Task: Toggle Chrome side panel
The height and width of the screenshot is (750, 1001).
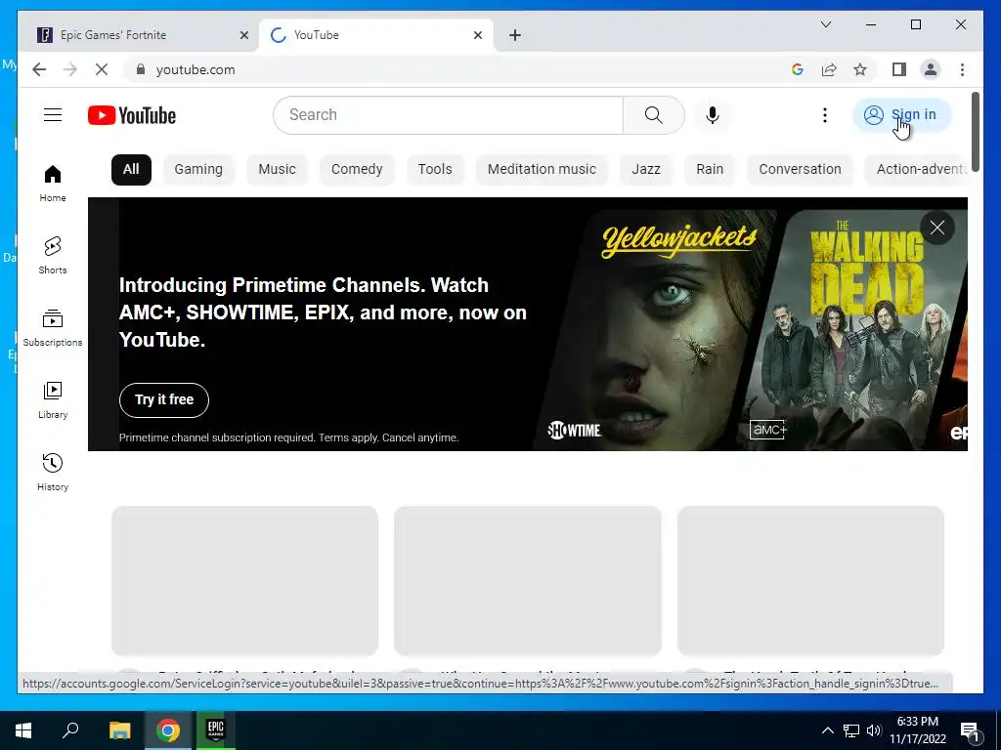Action: click(899, 69)
